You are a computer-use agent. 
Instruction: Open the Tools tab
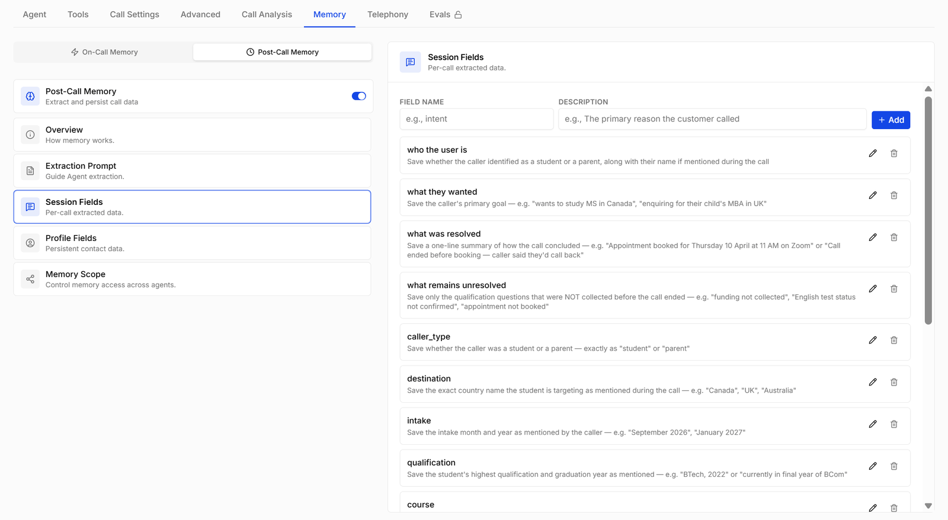point(78,14)
